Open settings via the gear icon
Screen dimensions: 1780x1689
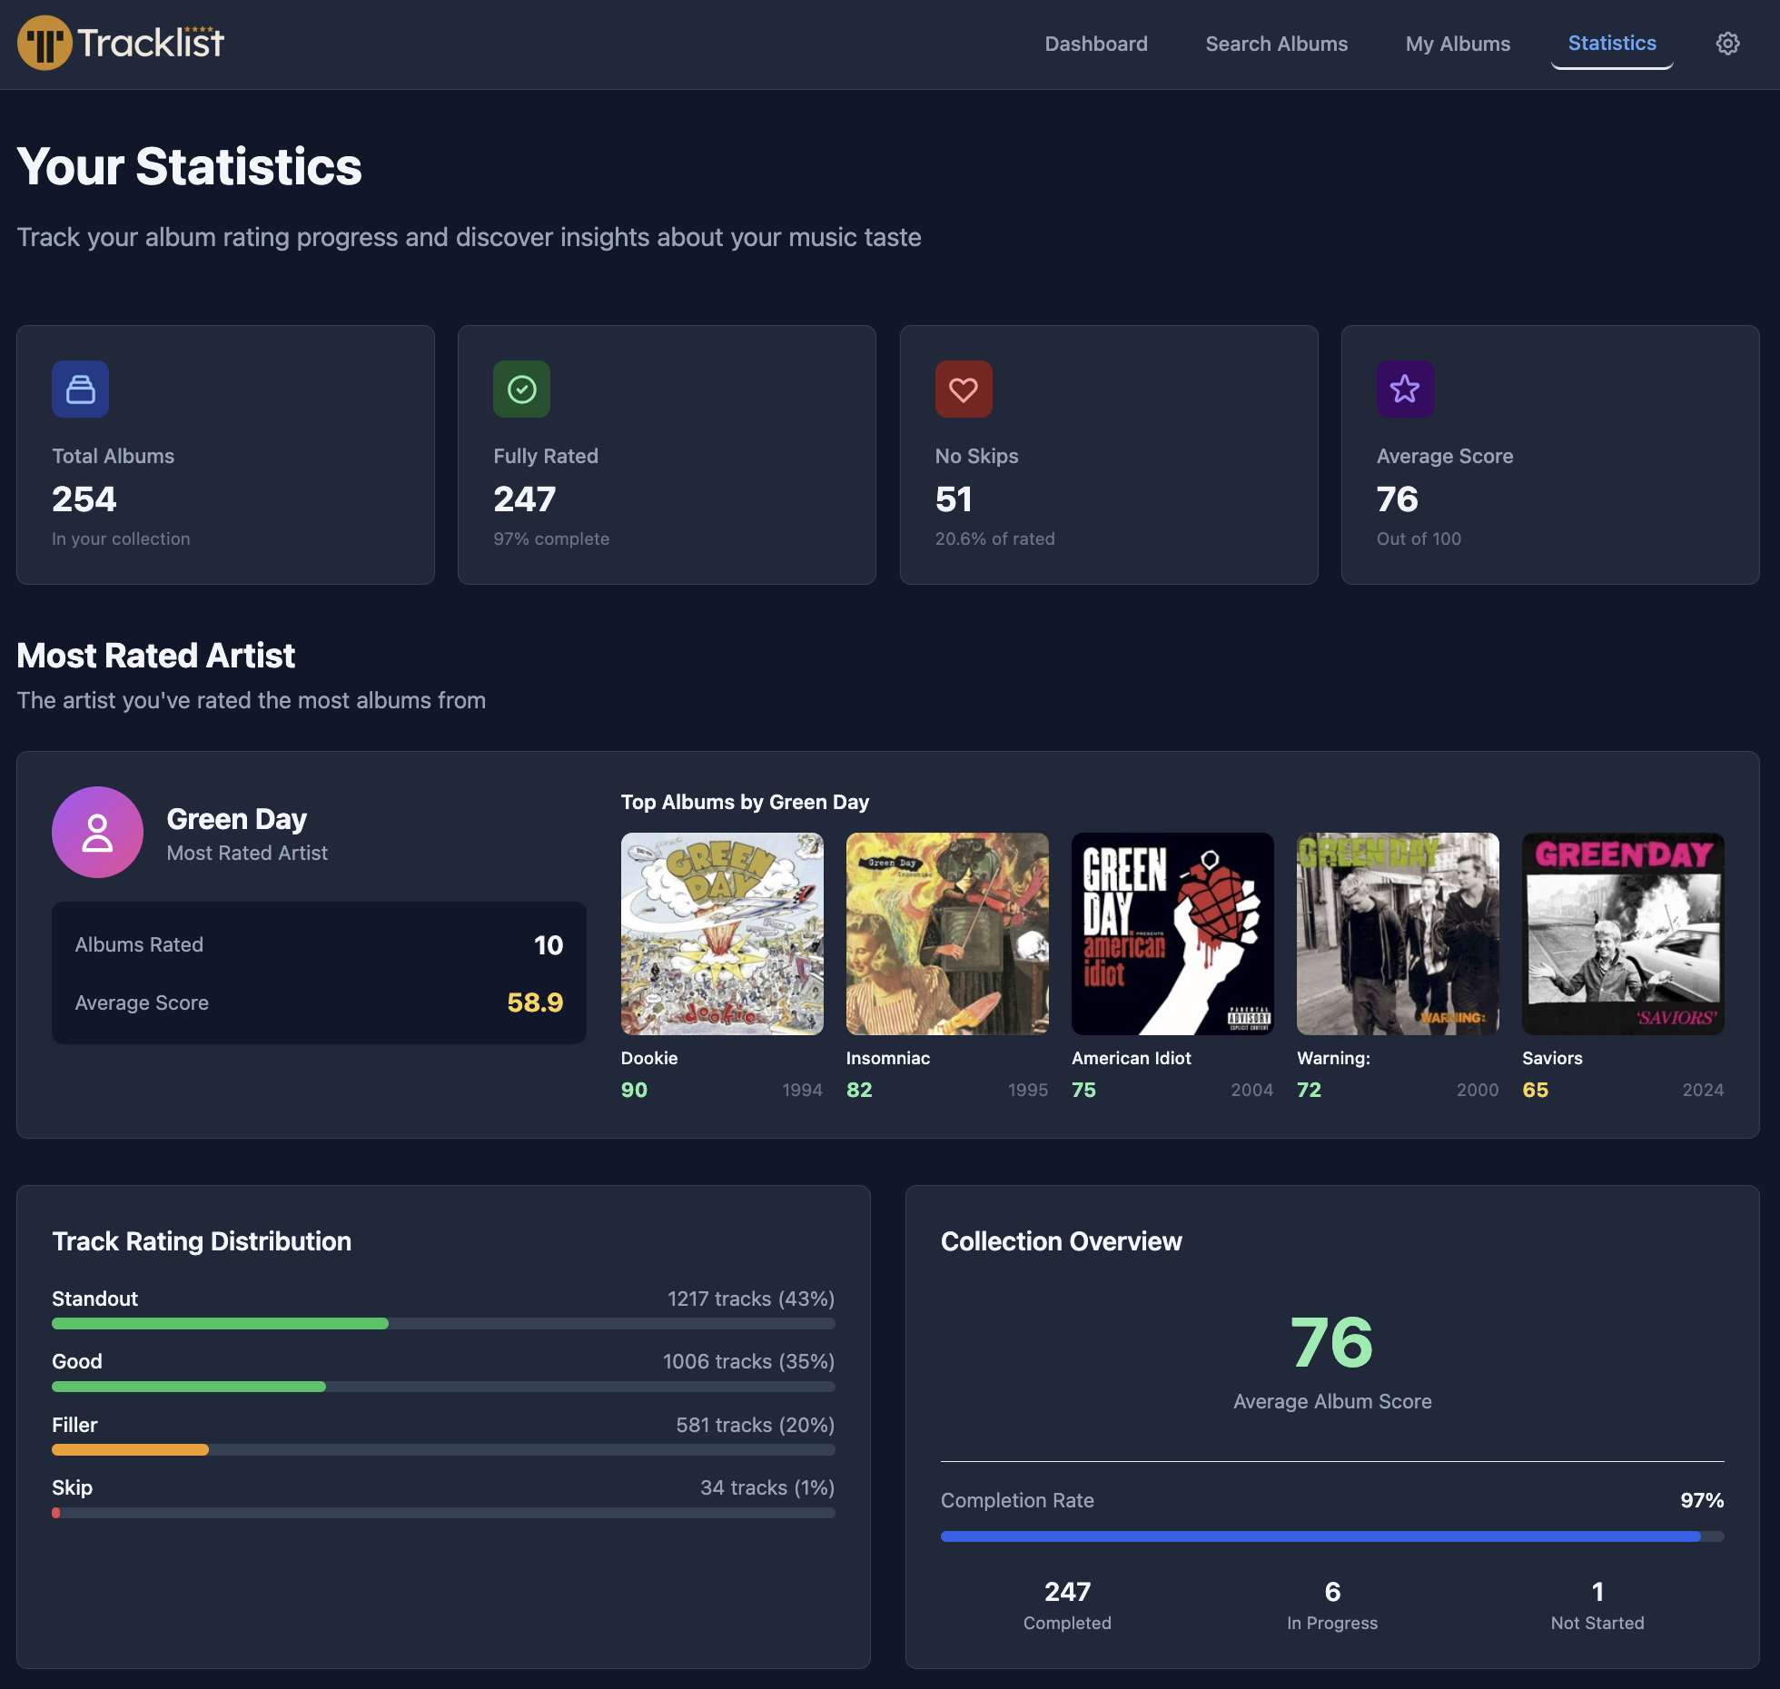[x=1727, y=44]
